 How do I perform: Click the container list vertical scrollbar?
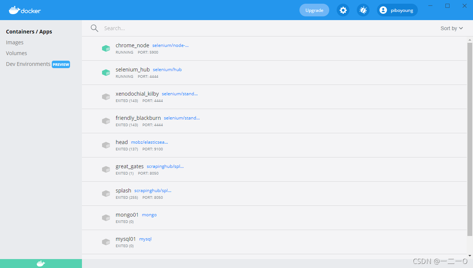(470, 139)
